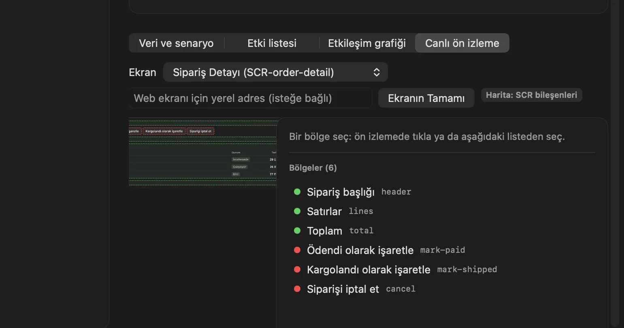This screenshot has height=328, width=624.
Task: Click the Bir bölge seç instruction text
Action: click(427, 137)
